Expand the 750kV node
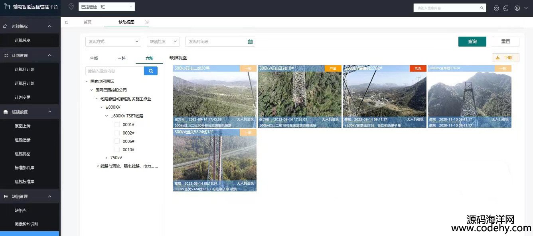Image resolution: width=533 pixels, height=236 pixels. point(107,158)
